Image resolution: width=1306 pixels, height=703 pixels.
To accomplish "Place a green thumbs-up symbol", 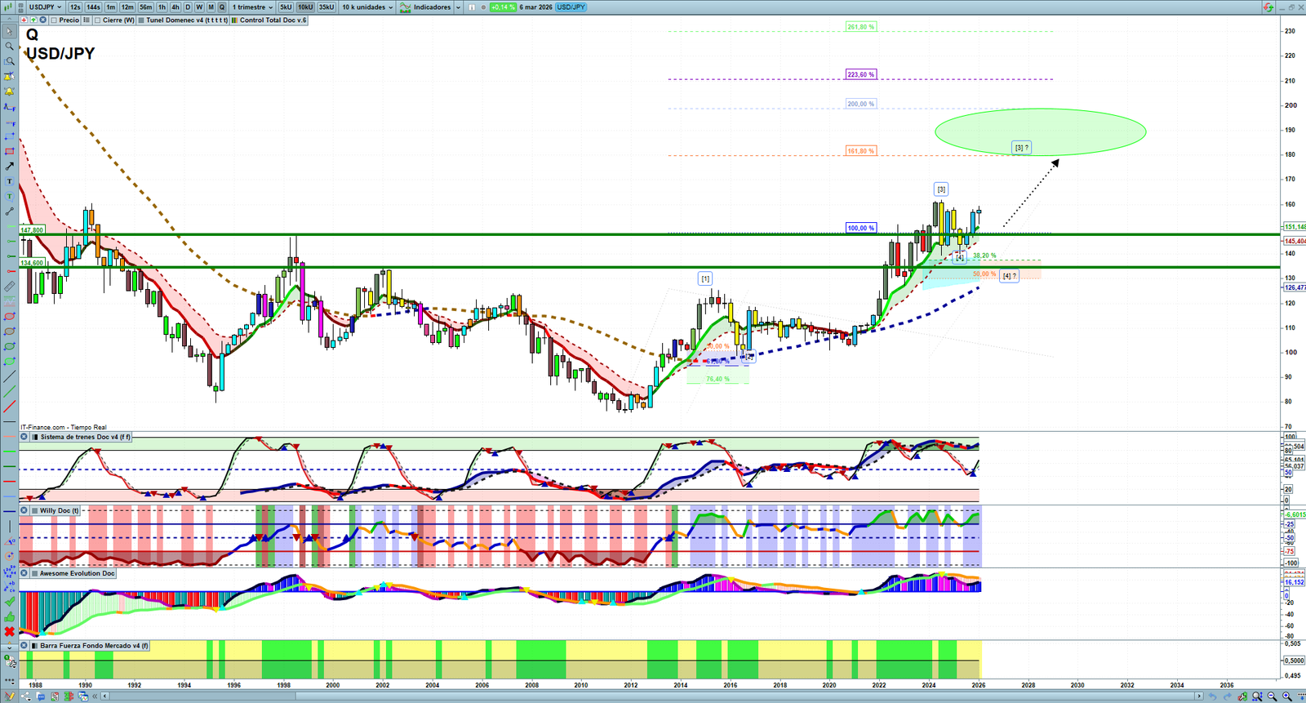I will [9, 616].
